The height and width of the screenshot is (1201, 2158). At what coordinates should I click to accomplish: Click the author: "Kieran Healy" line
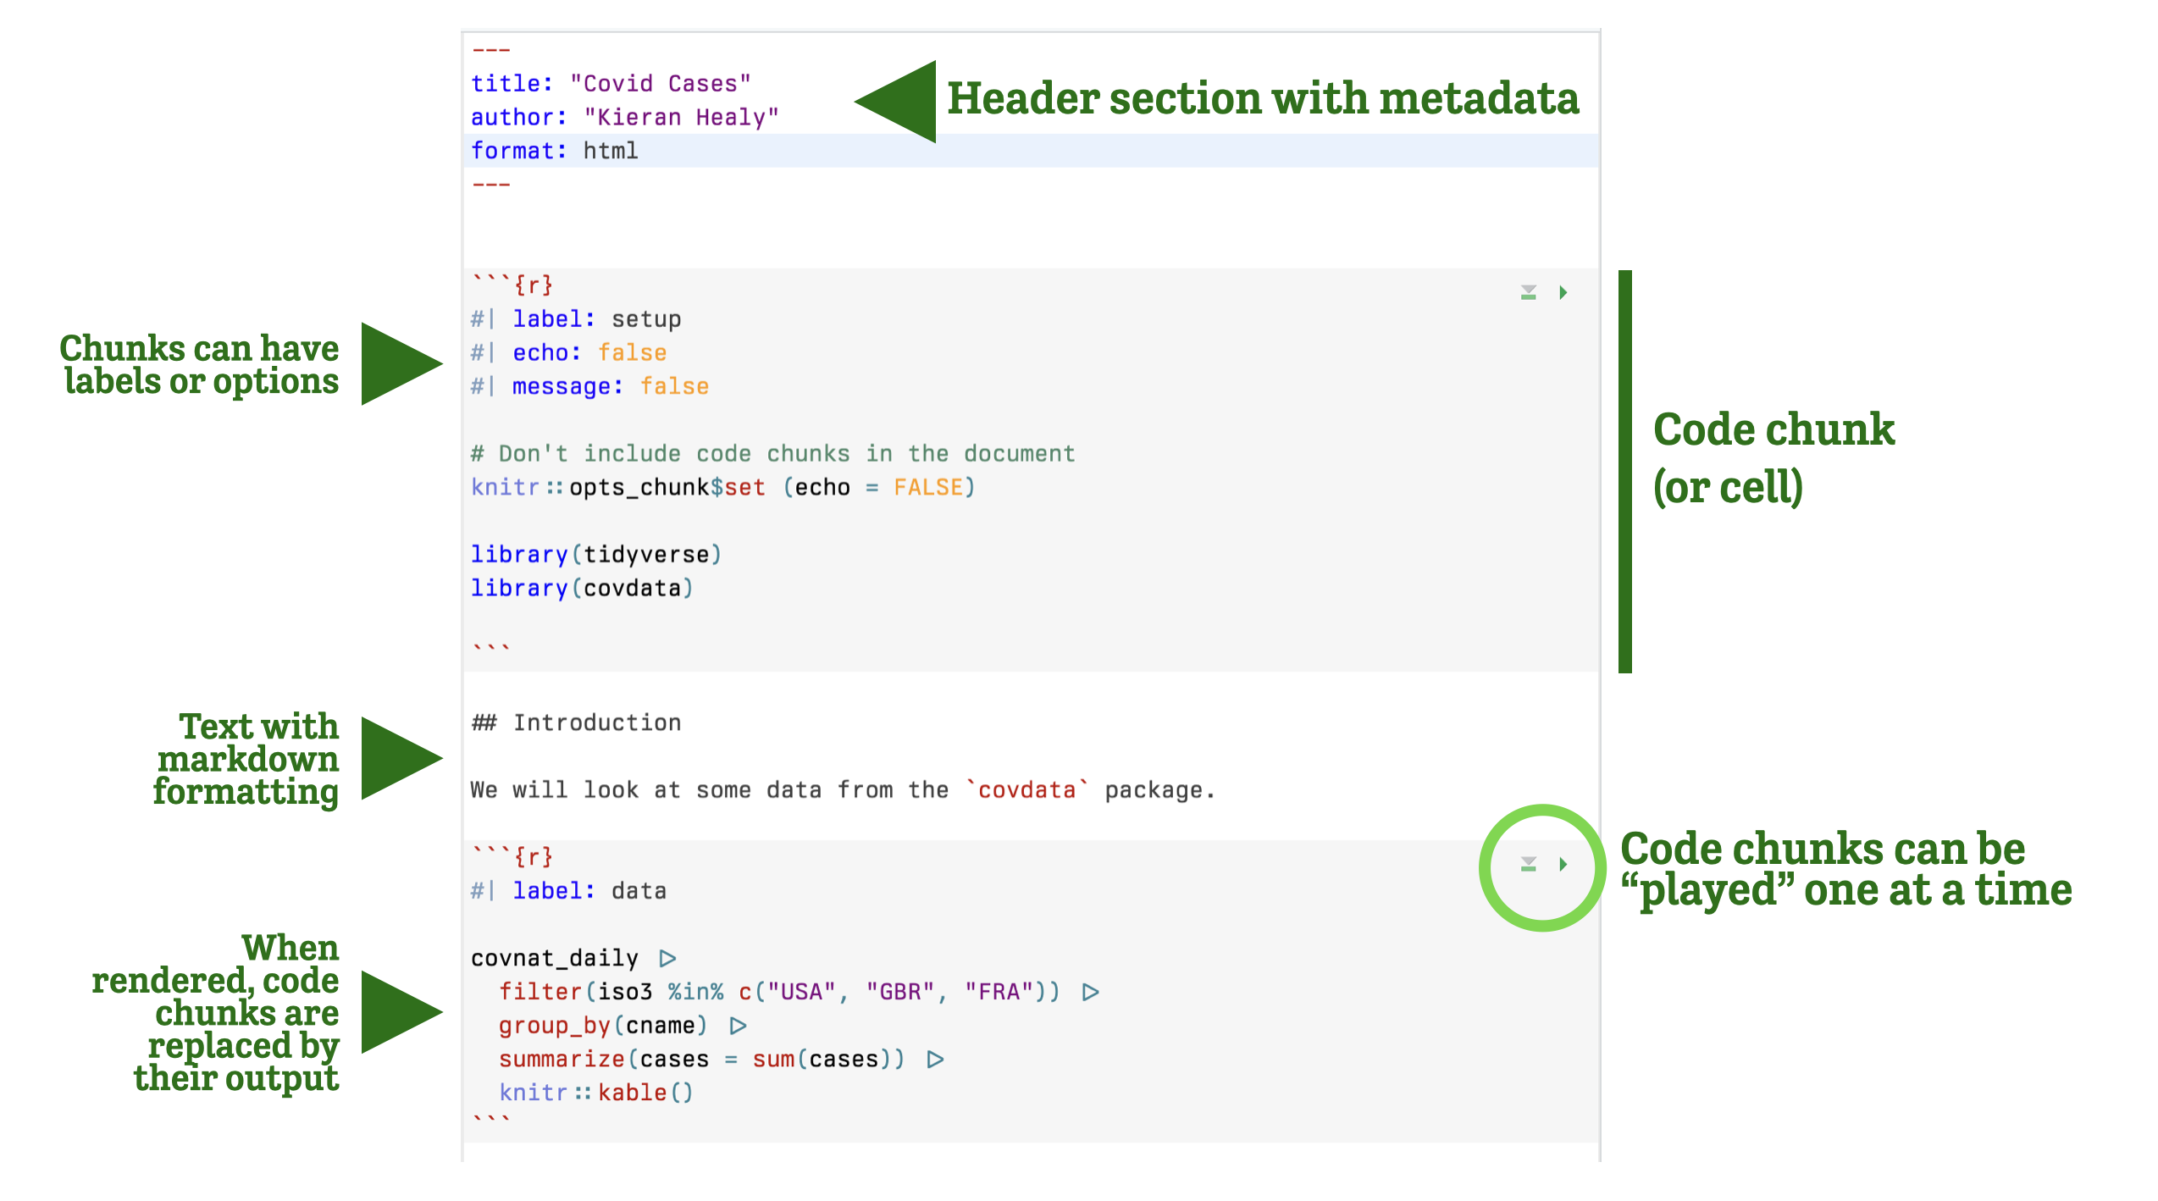tap(625, 117)
